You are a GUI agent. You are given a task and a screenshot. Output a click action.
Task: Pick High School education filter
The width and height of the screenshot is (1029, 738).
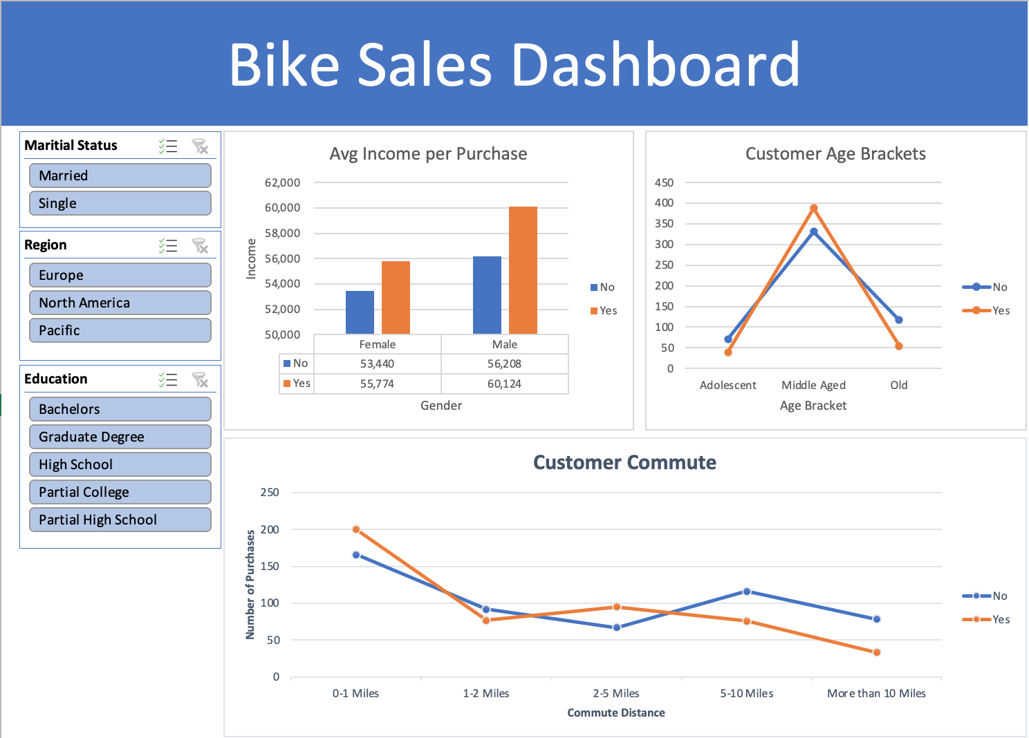(120, 464)
